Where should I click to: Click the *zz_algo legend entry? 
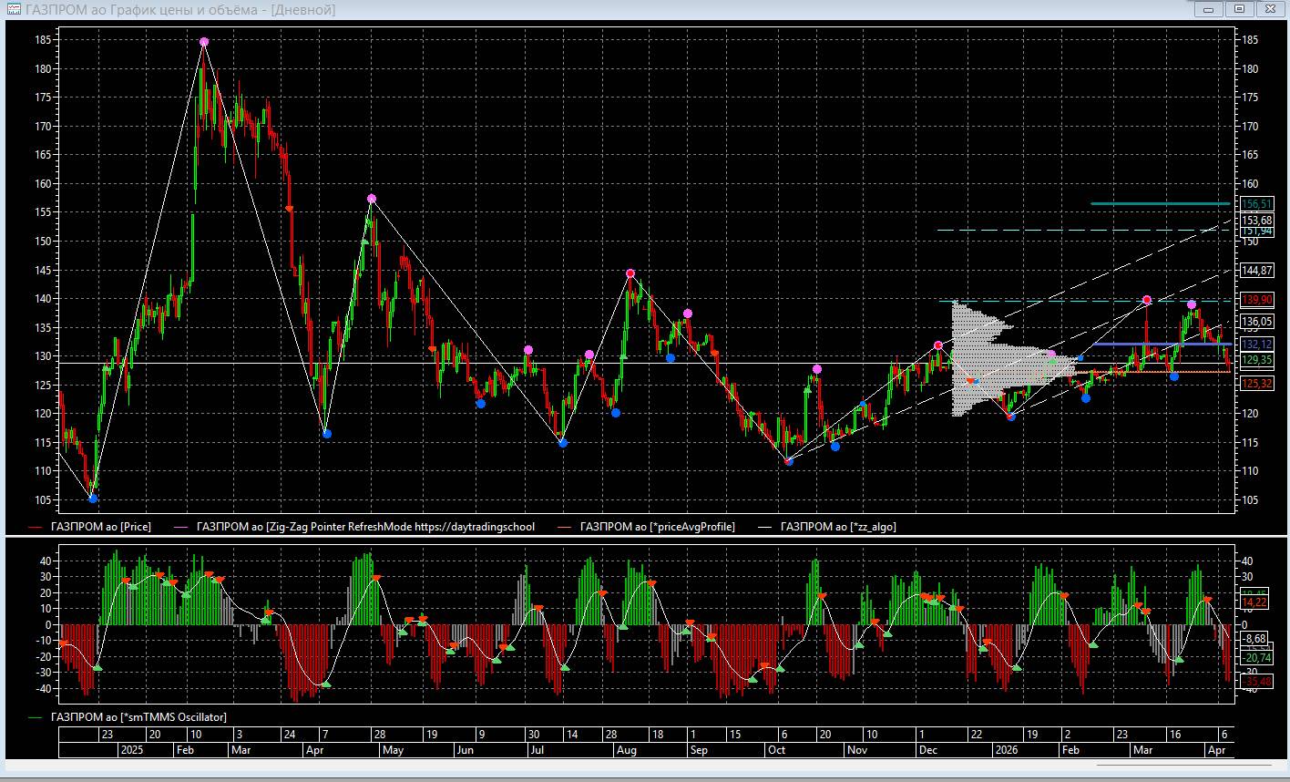coord(838,527)
